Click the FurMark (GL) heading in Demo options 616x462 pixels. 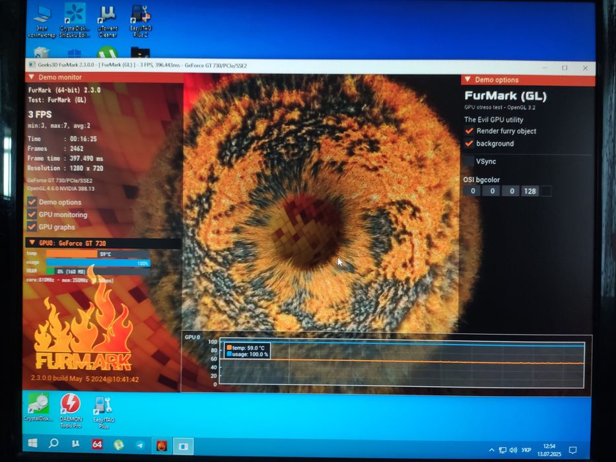pyautogui.click(x=505, y=96)
